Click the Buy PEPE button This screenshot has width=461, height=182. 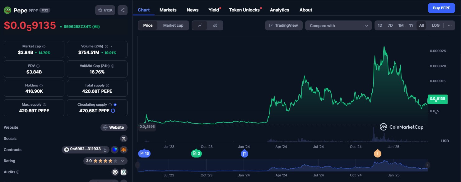441,8
